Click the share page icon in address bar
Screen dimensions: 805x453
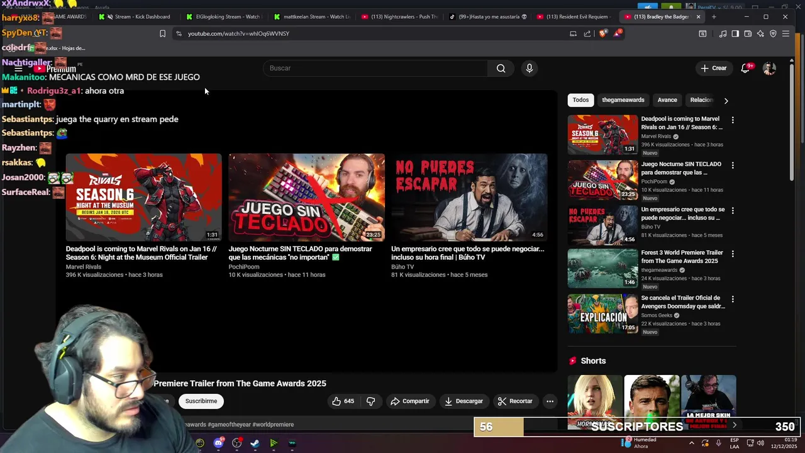(587, 33)
